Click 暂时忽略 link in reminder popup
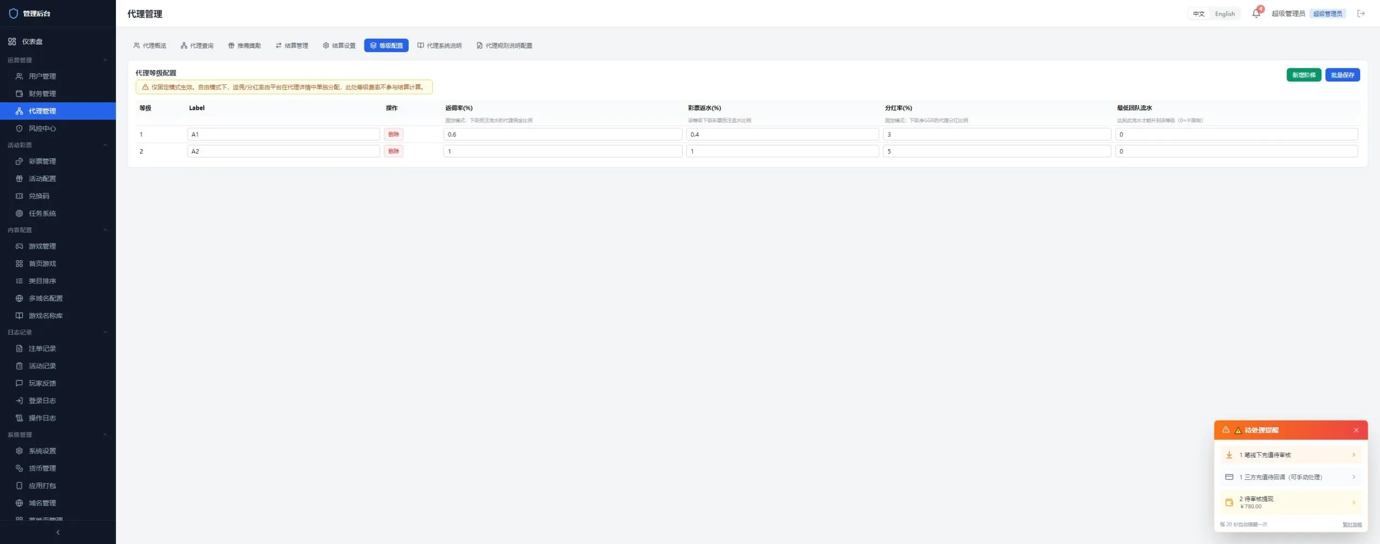 (x=1352, y=525)
